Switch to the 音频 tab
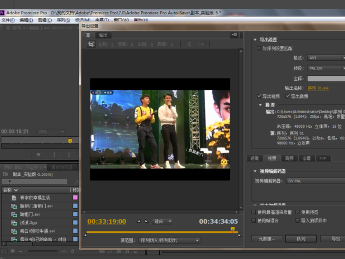This screenshot has width=345, height=259. (x=289, y=158)
